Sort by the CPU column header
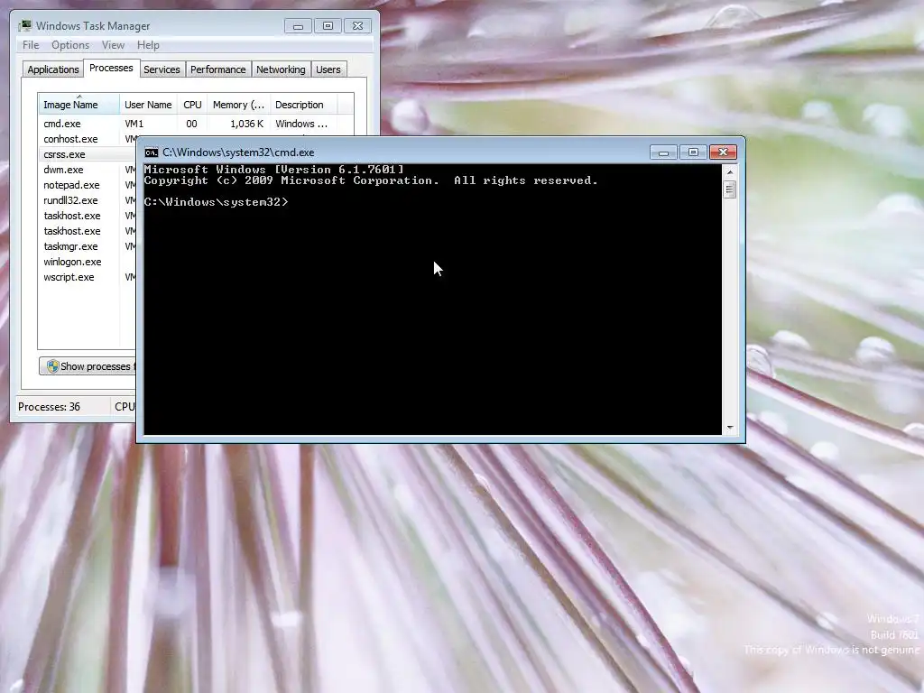The height and width of the screenshot is (693, 924). 192,105
